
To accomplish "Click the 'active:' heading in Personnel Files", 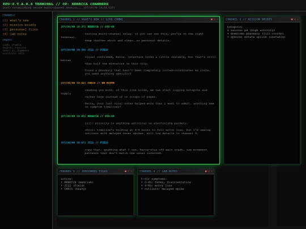I will click(67, 179).
